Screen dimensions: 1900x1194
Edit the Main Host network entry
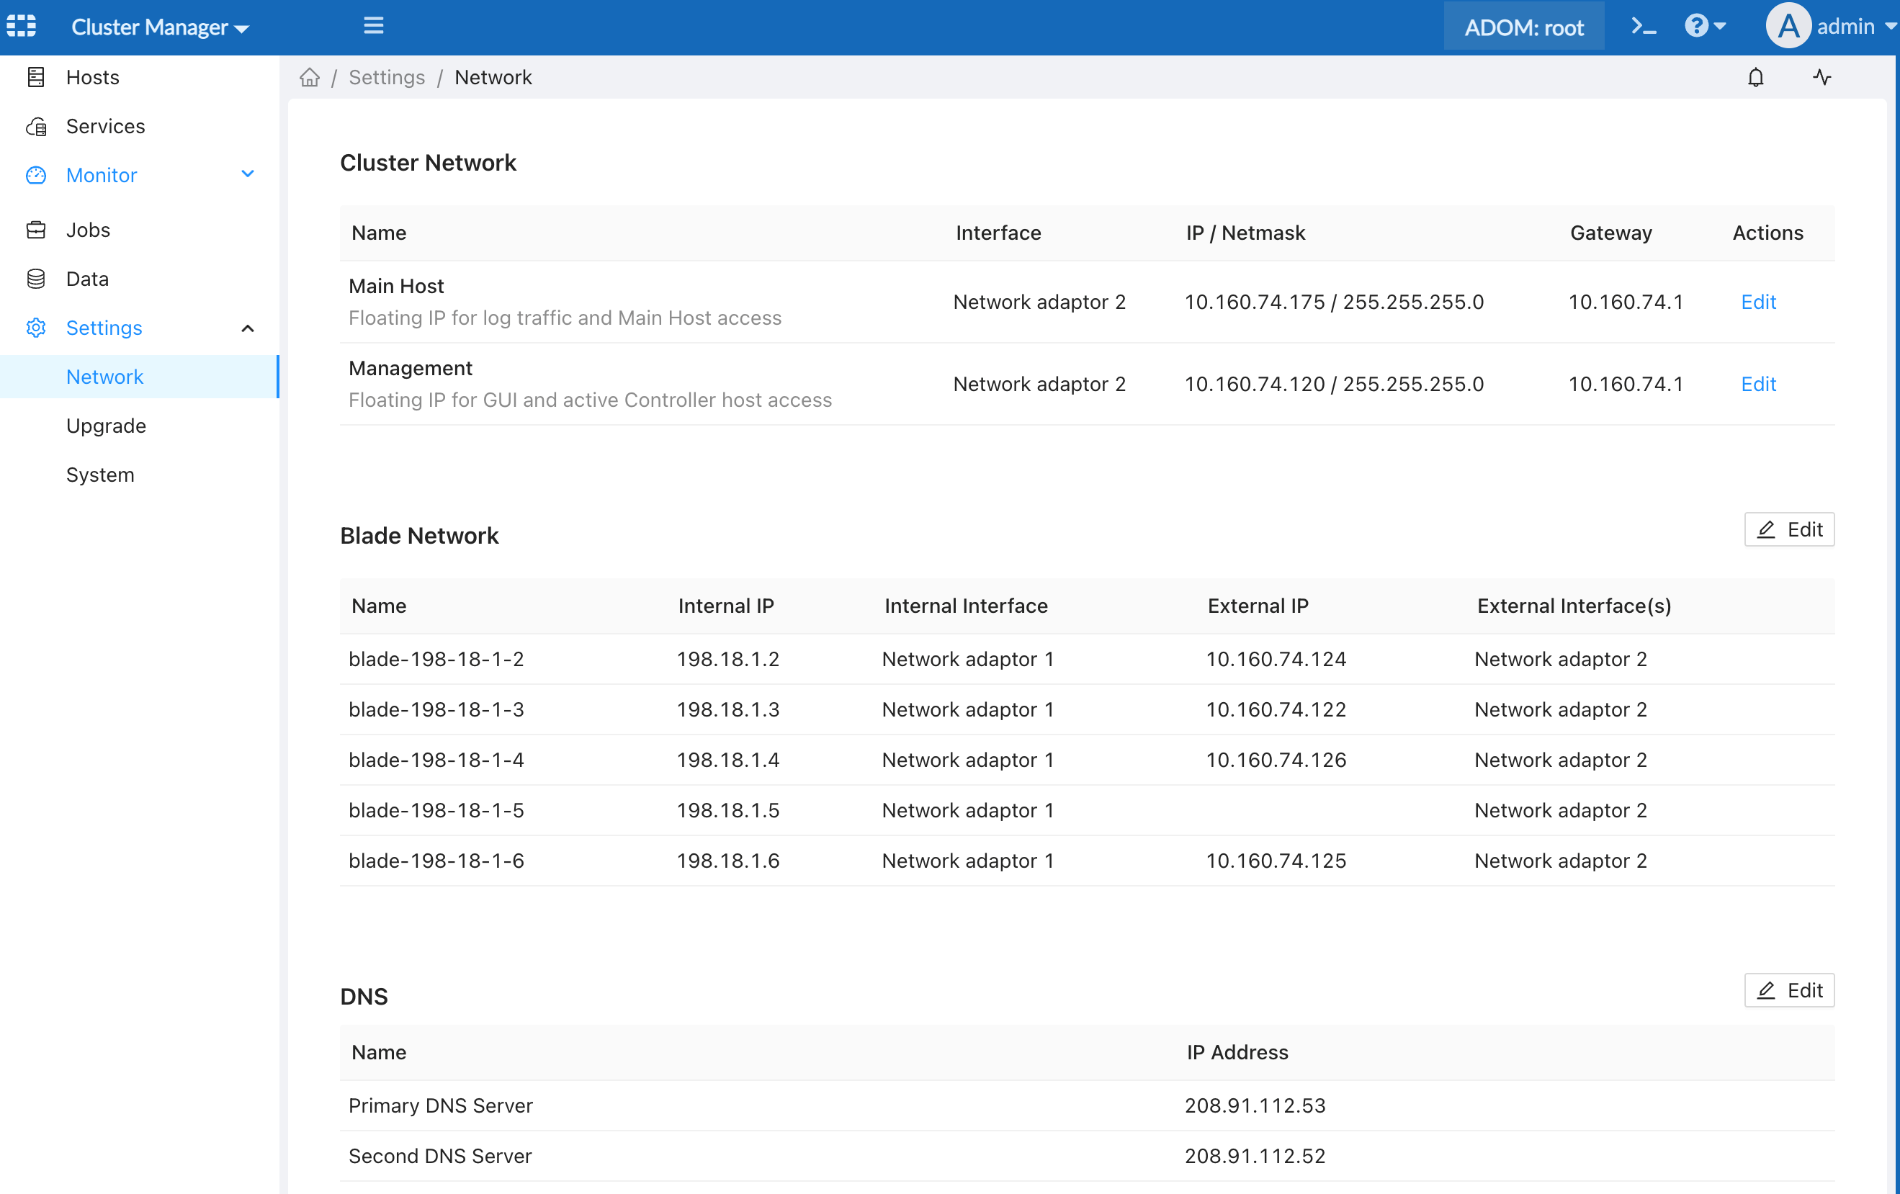[1758, 302]
